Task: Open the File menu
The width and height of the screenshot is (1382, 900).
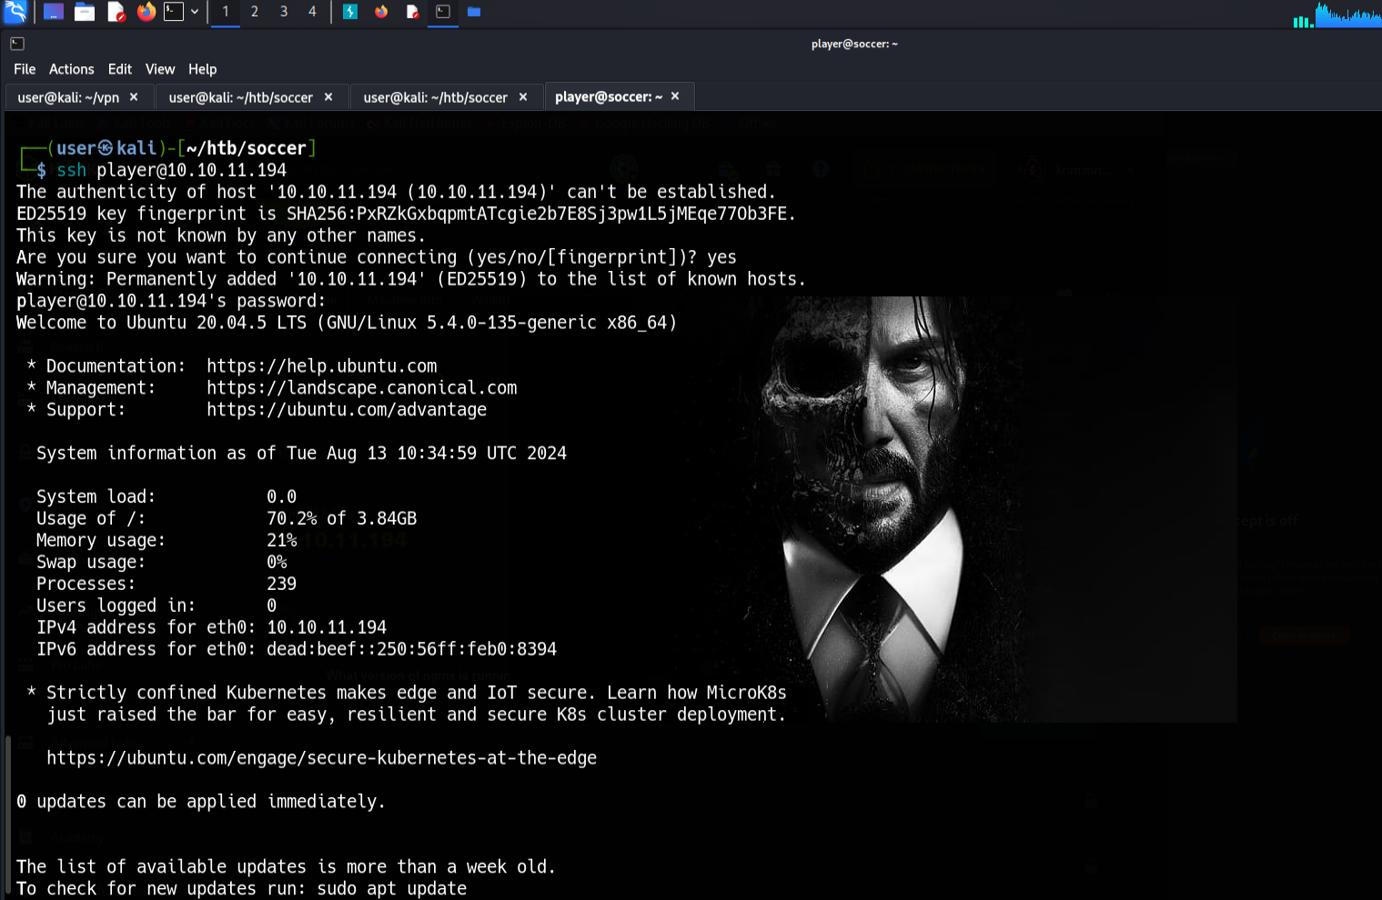Action: [x=25, y=69]
